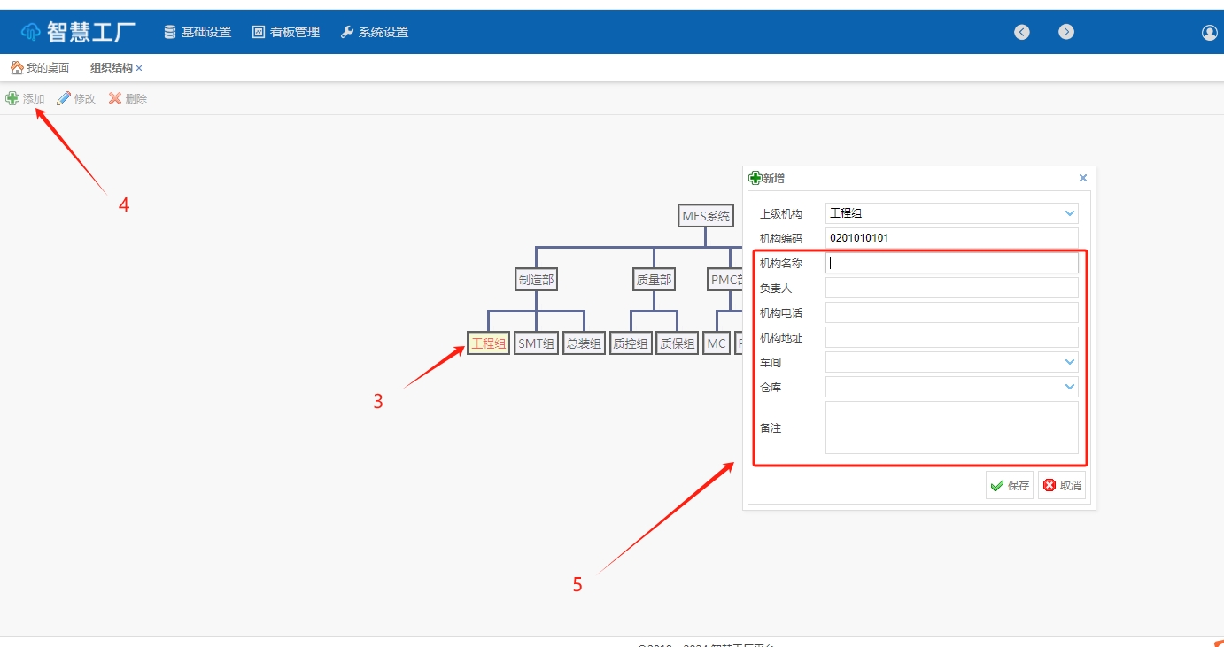
Task: Click the right arrow navigation icon
Action: click(1066, 32)
